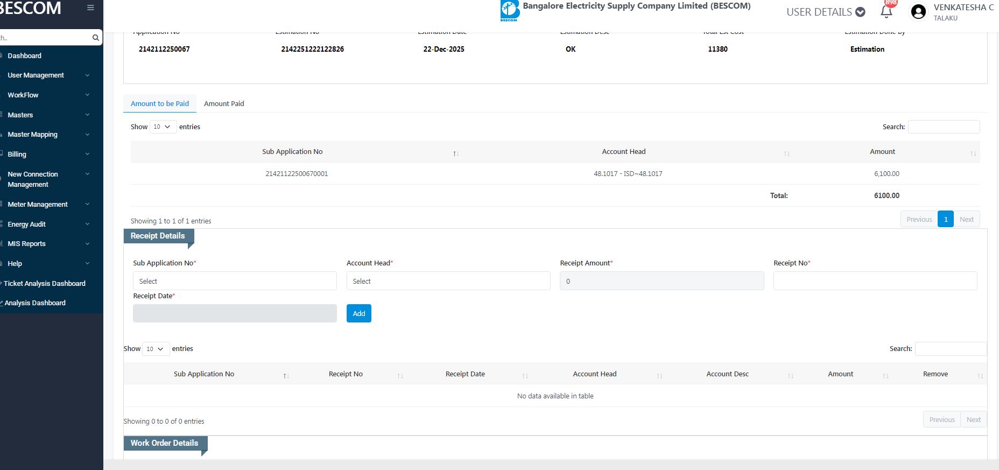Viewport: 999px width, 470px height.
Task: Sort by Sub Application No in top table
Action: 455,153
